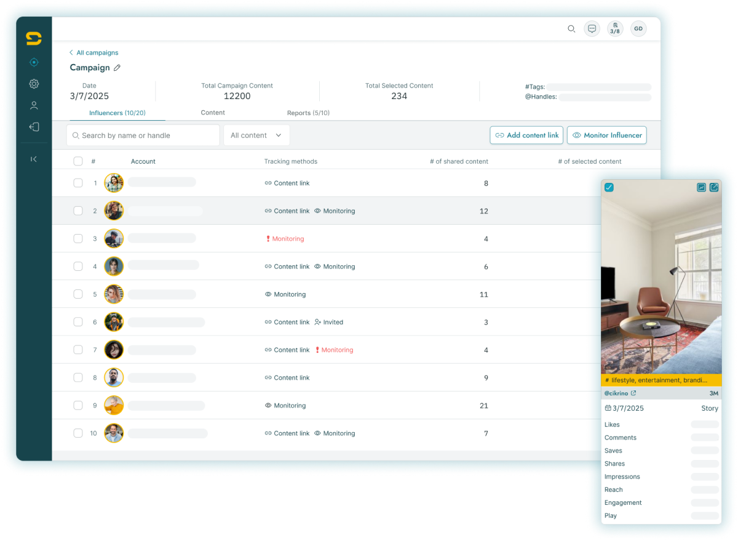738x540 pixels.
Task: Focus Search by name or handle field
Action: [x=143, y=135]
